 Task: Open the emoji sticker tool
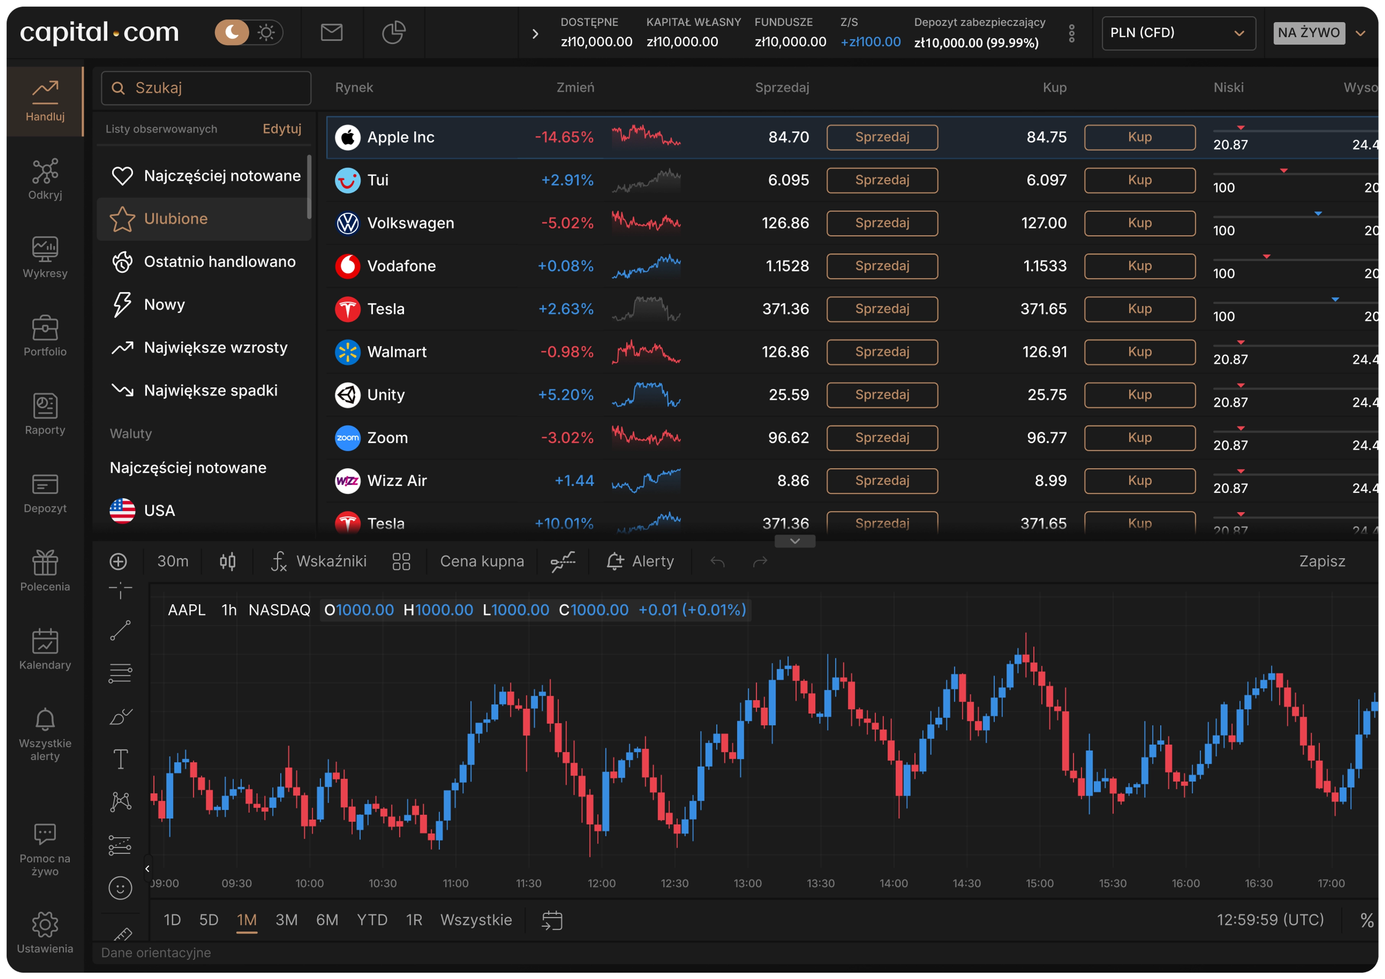point(120,888)
